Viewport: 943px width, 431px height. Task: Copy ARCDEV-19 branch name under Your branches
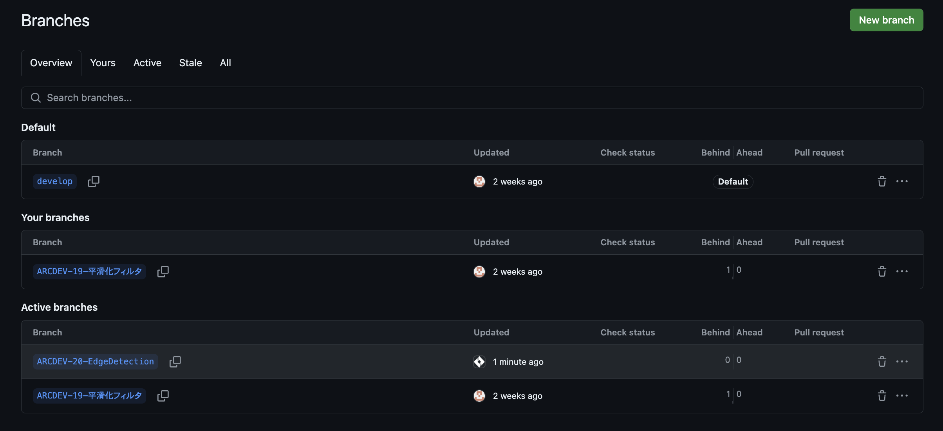(x=163, y=272)
